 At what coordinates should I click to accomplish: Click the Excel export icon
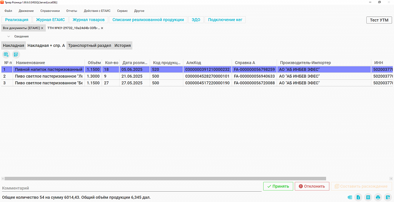pyautogui.click(x=350, y=197)
